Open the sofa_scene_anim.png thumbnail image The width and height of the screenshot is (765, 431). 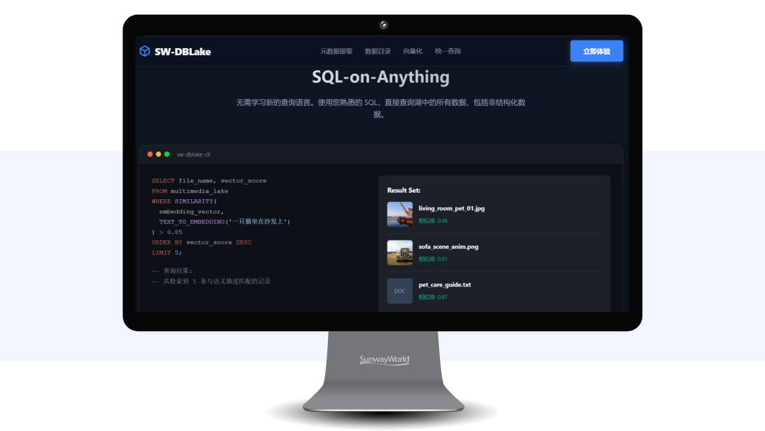tap(399, 252)
